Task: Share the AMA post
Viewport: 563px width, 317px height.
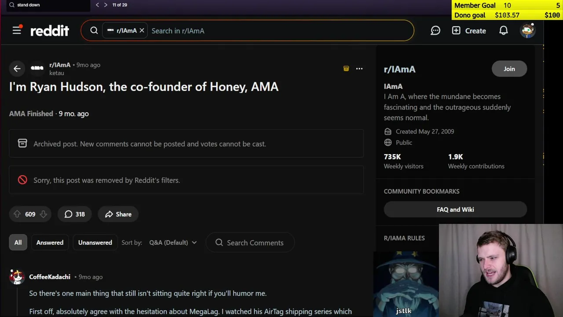Action: 118,214
